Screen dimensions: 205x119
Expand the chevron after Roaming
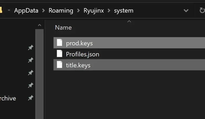pos(78,10)
